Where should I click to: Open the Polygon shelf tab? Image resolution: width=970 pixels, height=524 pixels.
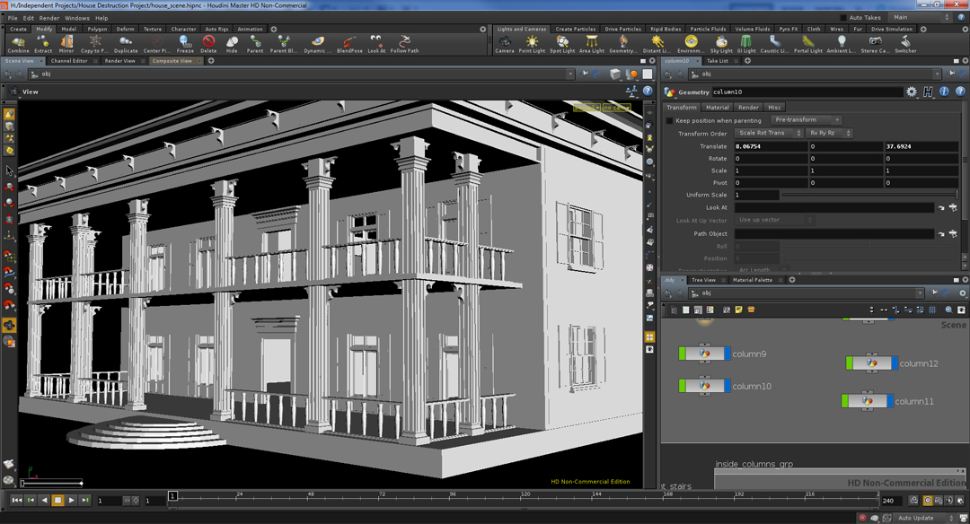[97, 29]
